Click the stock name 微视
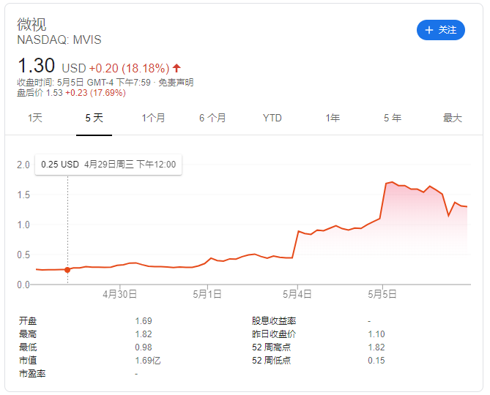The width and height of the screenshot is (490, 395). [x=31, y=24]
